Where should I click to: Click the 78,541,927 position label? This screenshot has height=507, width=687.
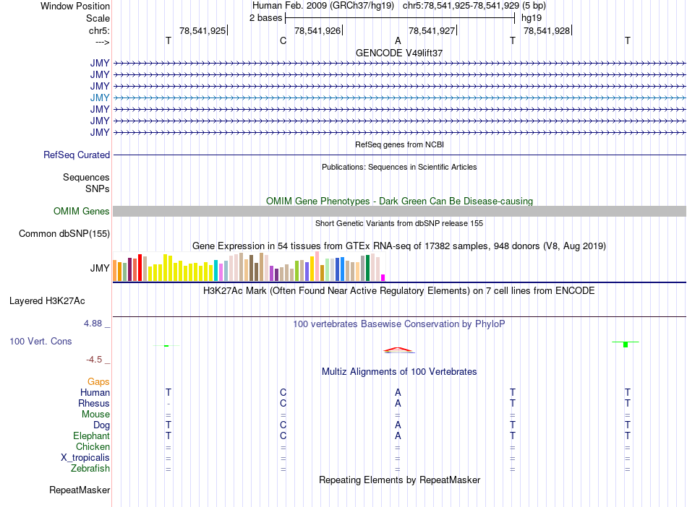click(432, 30)
